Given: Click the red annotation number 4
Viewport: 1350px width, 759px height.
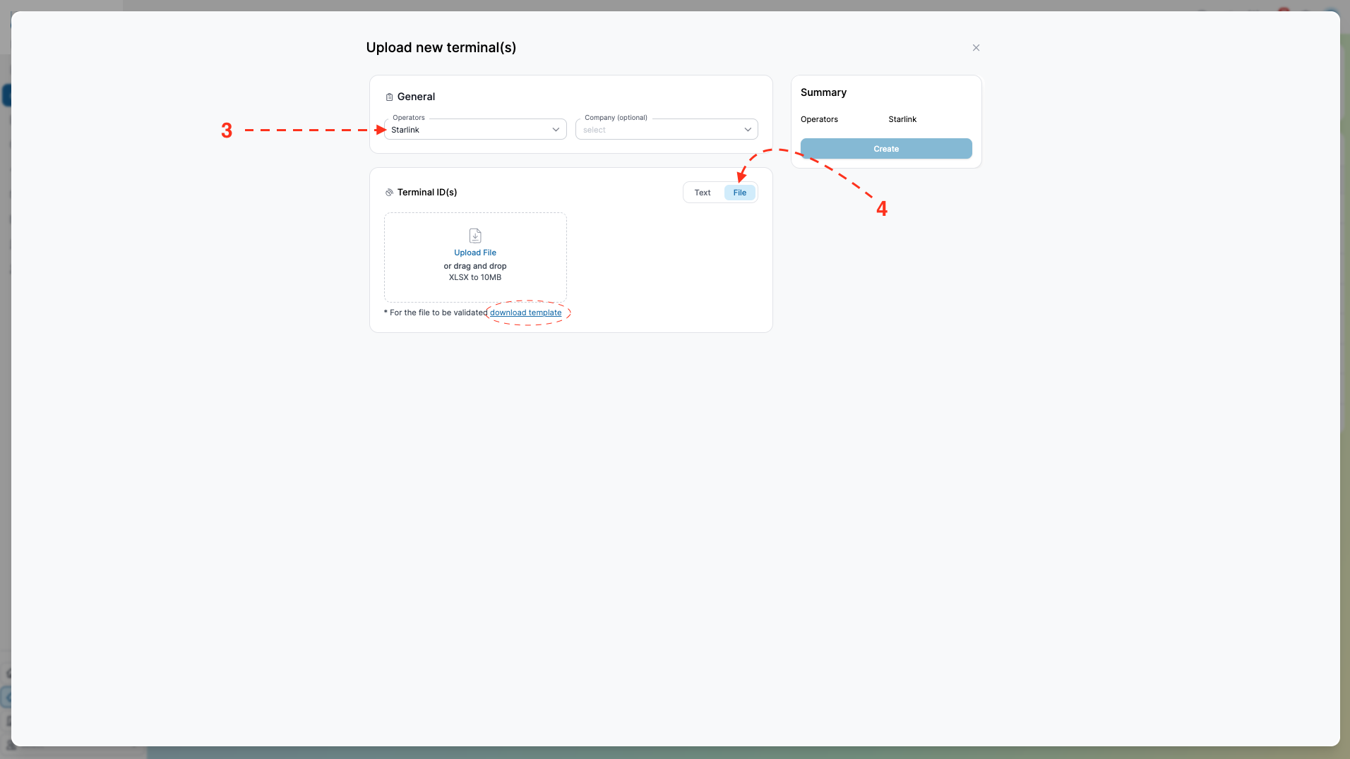Looking at the screenshot, I should point(882,209).
